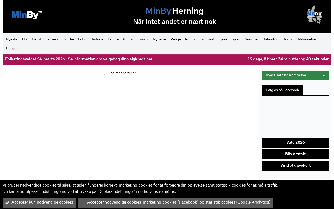Go to the Debat section
The image size is (334, 209).
[37, 39]
